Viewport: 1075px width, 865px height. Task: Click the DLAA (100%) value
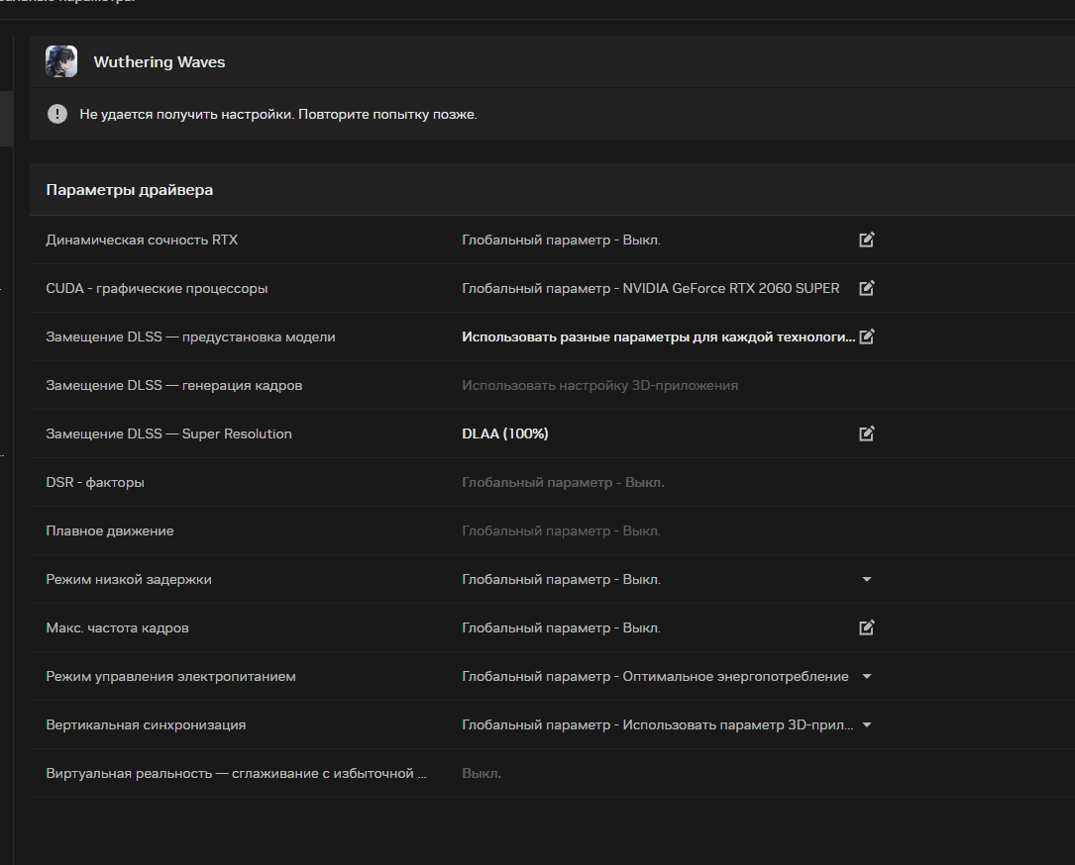505,433
